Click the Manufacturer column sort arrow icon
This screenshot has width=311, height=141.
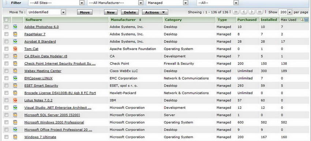140,20
